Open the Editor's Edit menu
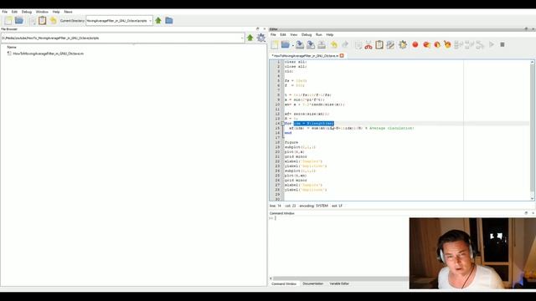536x301 pixels. (x=283, y=35)
